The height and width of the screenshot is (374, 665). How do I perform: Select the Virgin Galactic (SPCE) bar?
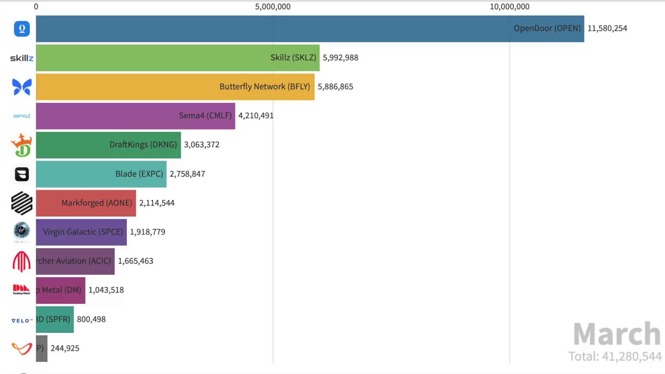(x=81, y=232)
